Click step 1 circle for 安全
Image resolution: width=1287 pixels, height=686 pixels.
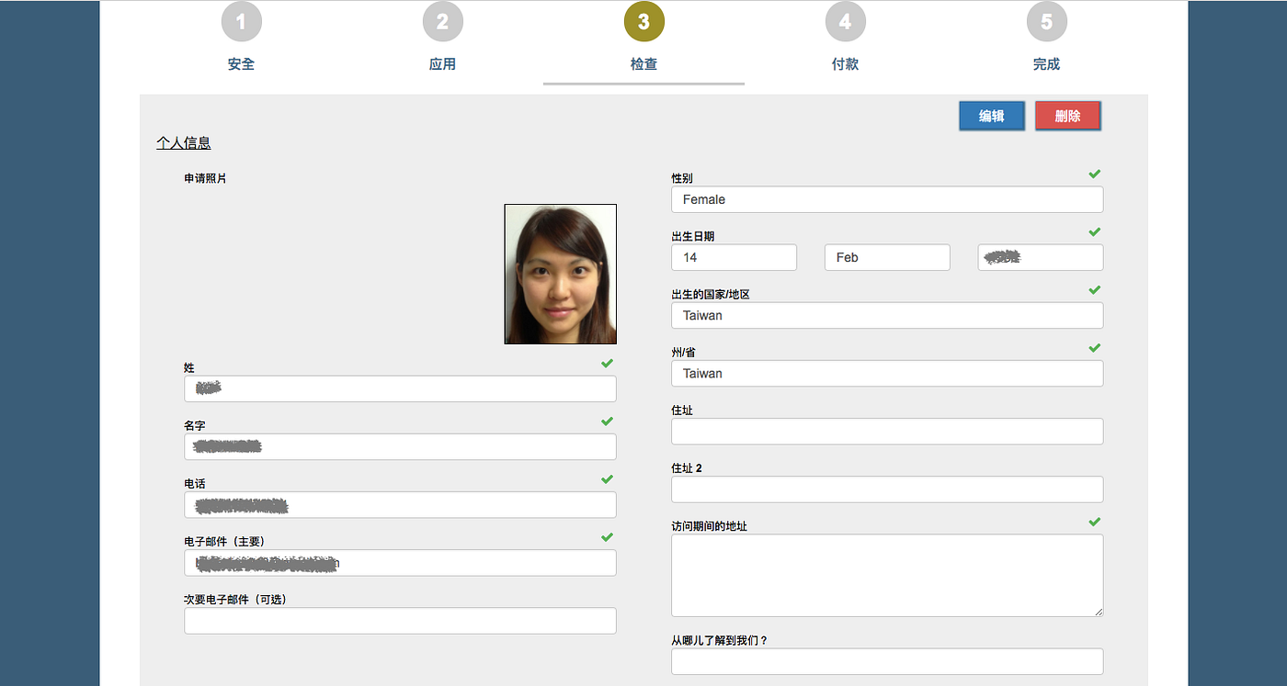(x=241, y=22)
